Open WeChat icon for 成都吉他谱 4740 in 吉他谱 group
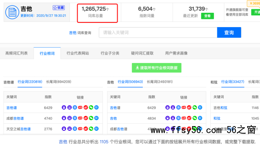 (x=91, y=118)
